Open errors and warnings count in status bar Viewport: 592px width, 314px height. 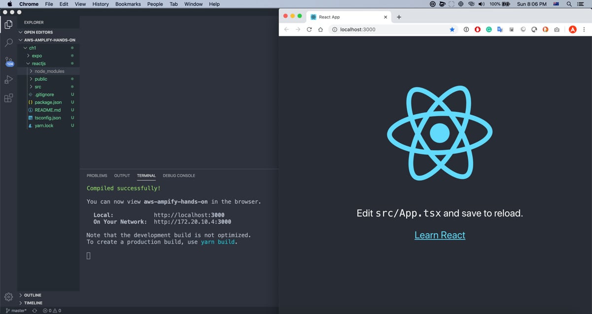pos(52,311)
